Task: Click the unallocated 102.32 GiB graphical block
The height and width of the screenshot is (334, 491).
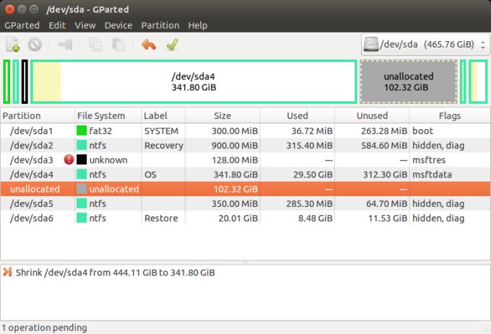Action: 408,82
